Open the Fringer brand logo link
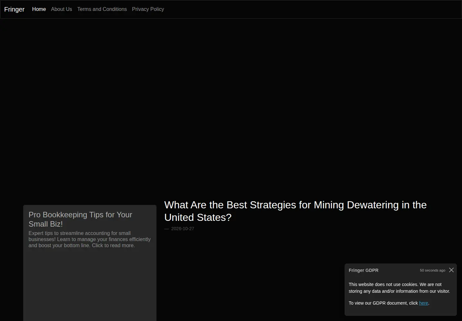This screenshot has height=321, width=462. click(x=14, y=9)
